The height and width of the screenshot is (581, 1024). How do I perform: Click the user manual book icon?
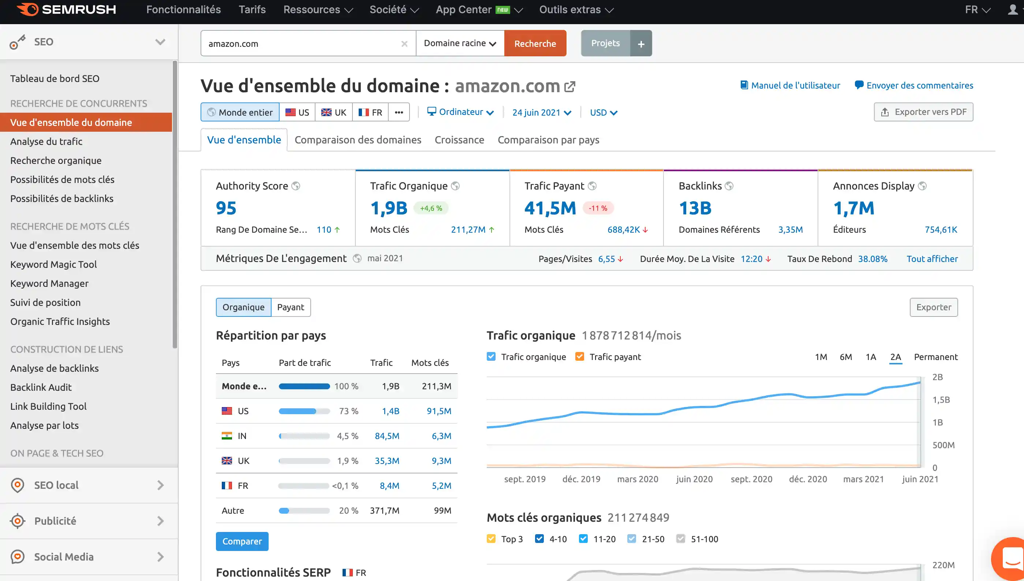(x=744, y=85)
